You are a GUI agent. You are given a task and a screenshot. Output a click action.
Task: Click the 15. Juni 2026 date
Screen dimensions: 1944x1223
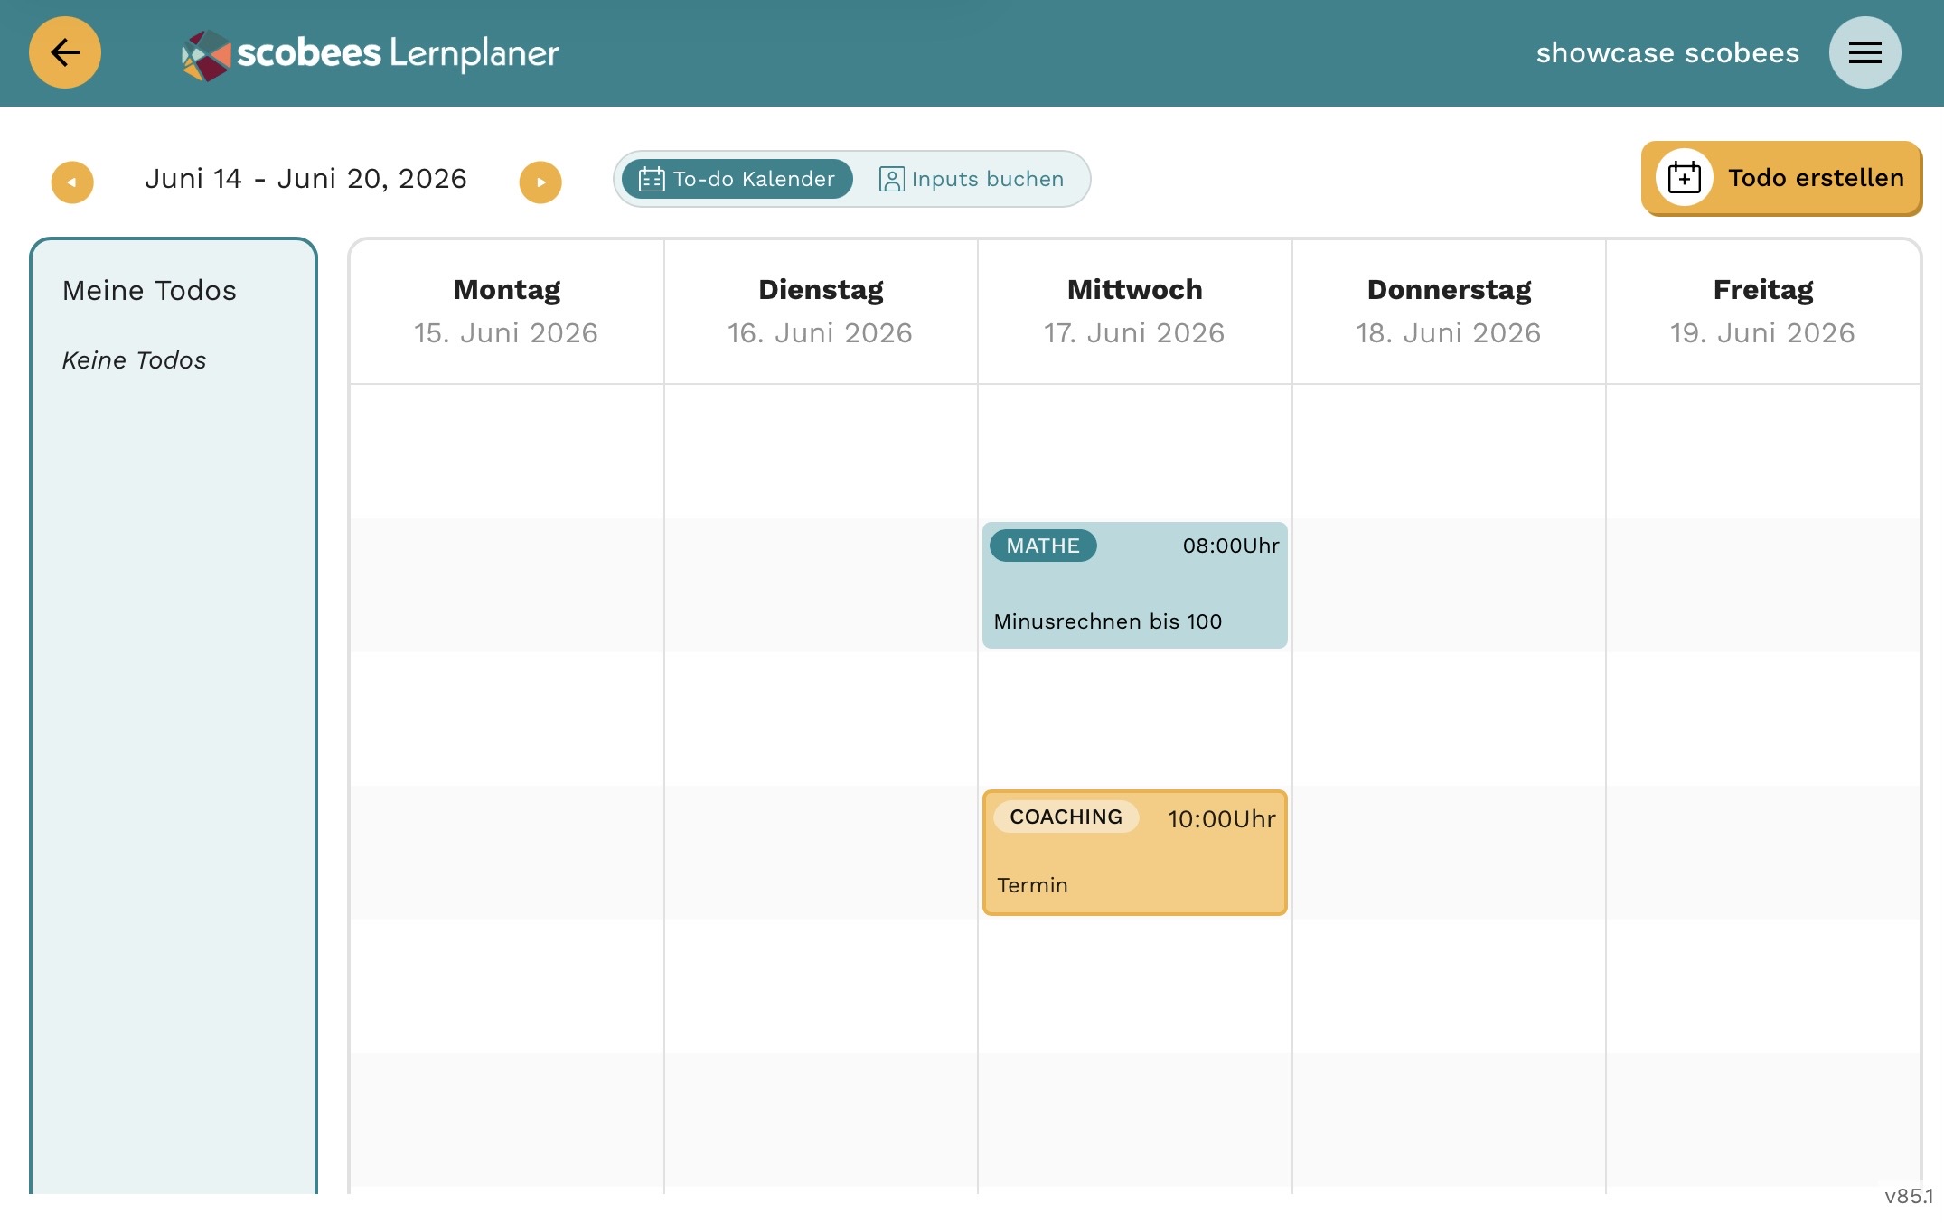(506, 333)
